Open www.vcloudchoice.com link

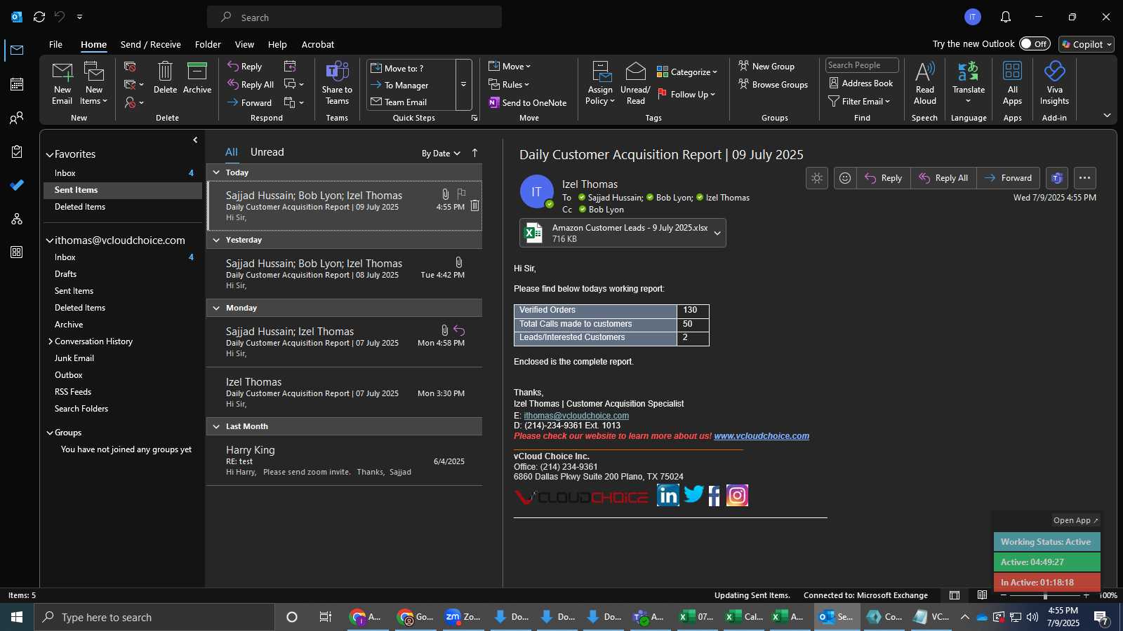coord(762,436)
